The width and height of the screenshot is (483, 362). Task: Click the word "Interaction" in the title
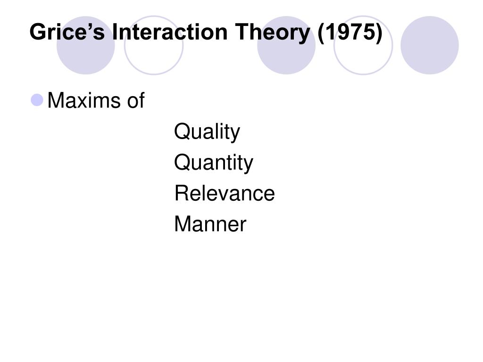tap(170, 32)
